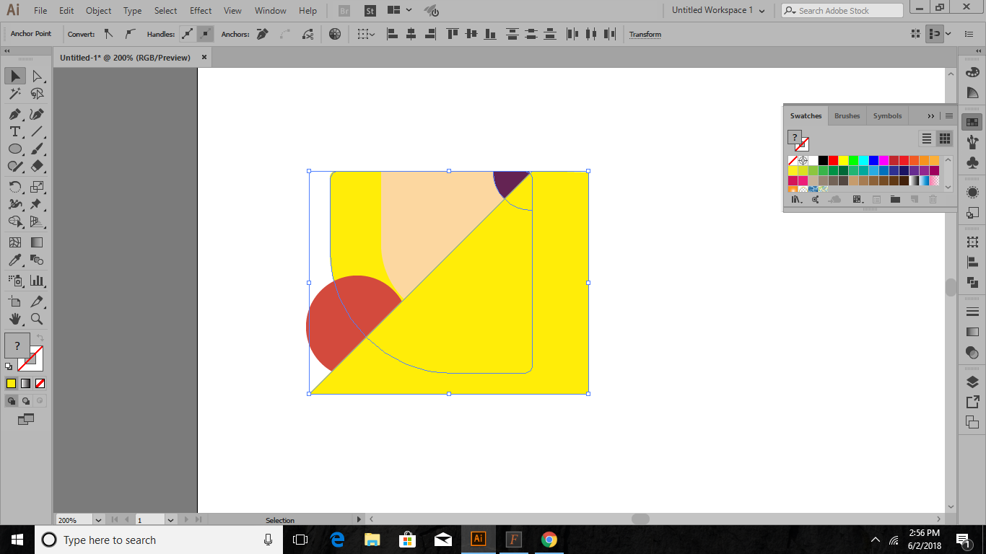
Task: Select the Direct Selection tool
Action: click(38, 76)
